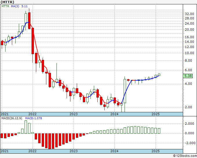Click 2024 on the price chart time axis
The width and height of the screenshot is (197, 158).
[x=114, y=114]
